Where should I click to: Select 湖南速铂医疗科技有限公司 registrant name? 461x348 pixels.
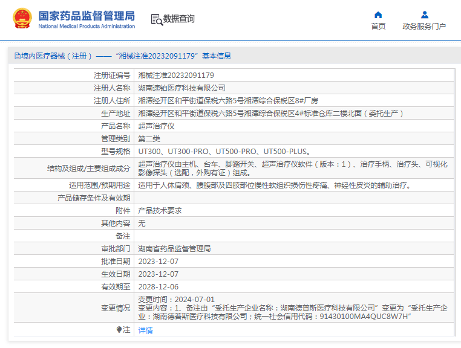[181, 88]
